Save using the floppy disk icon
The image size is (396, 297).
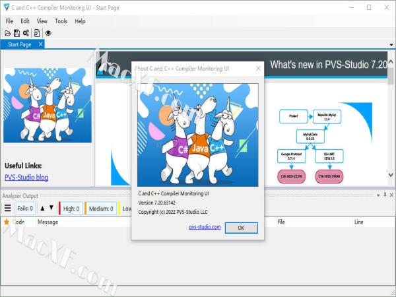click(16, 33)
